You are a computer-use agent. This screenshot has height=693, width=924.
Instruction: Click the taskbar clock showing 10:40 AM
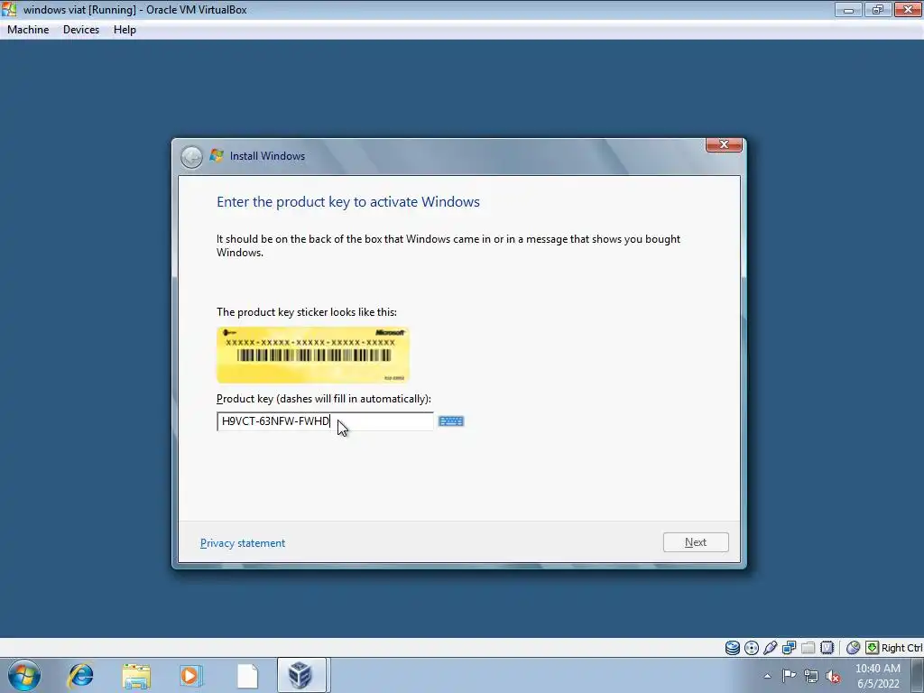click(x=878, y=676)
